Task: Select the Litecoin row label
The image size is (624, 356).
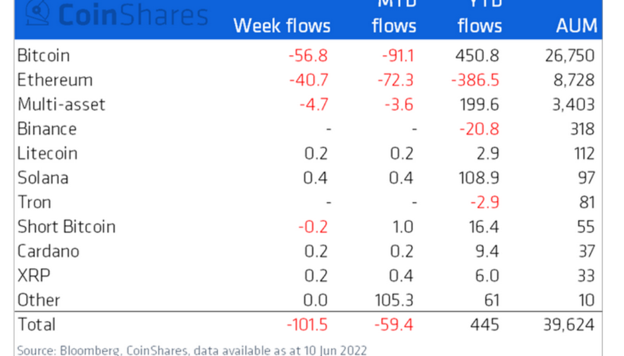Action: coord(48,153)
